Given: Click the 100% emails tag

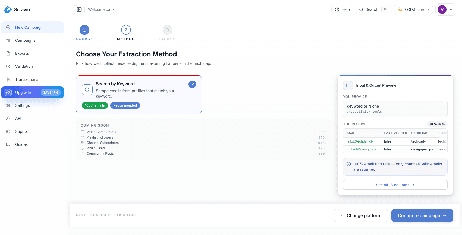Looking at the screenshot, I should coord(95,105).
